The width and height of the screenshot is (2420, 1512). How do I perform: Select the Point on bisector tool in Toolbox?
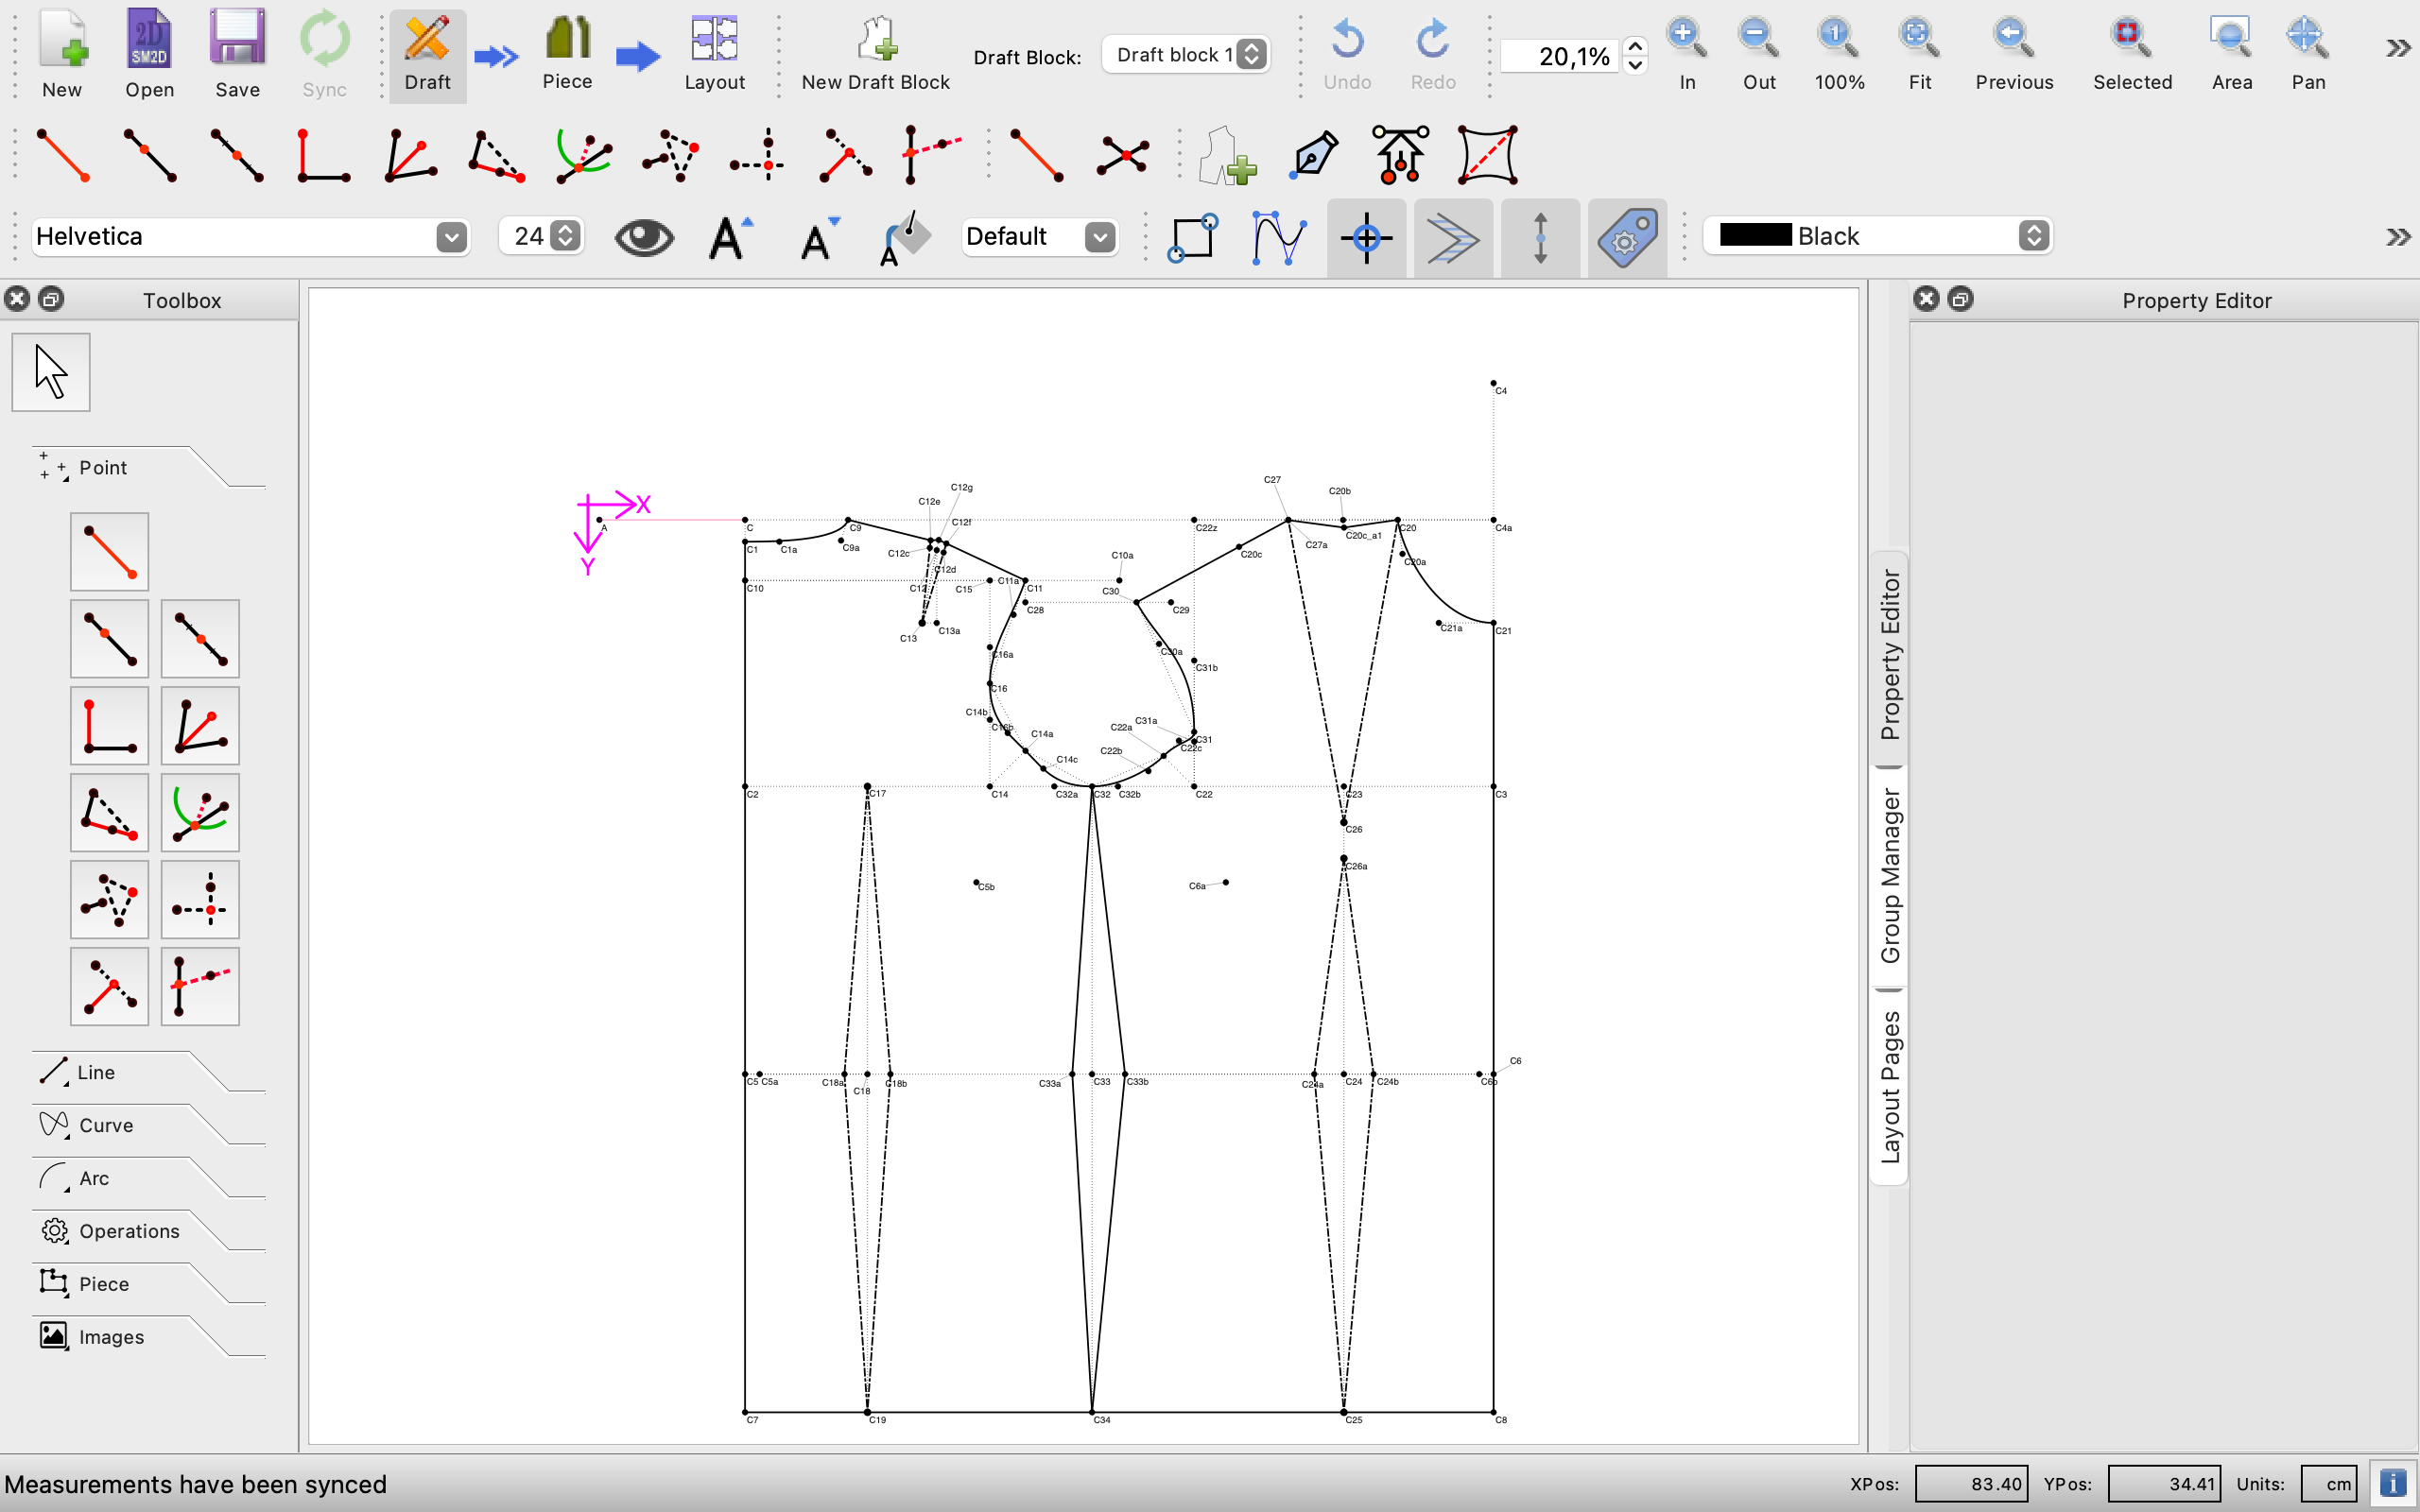(200, 726)
